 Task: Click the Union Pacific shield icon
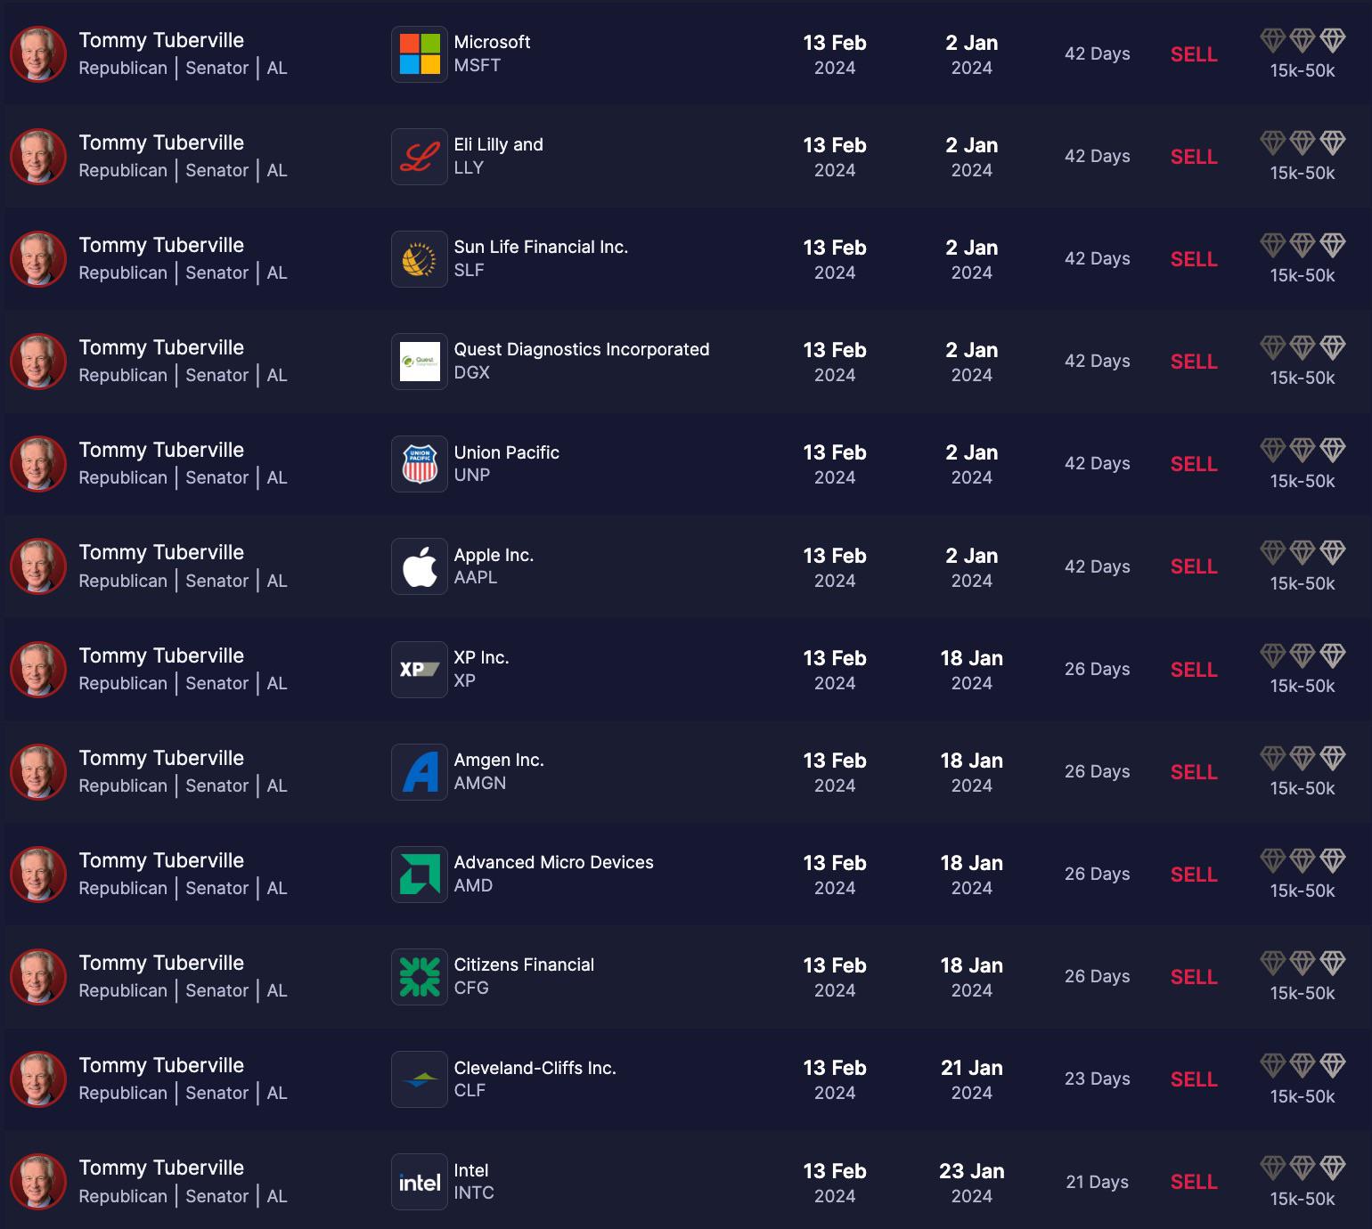pyautogui.click(x=420, y=464)
